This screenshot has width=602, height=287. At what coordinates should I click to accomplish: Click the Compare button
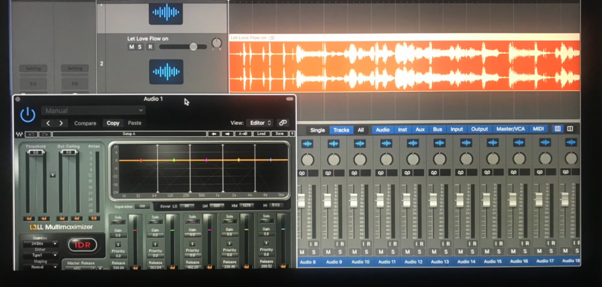coord(85,123)
